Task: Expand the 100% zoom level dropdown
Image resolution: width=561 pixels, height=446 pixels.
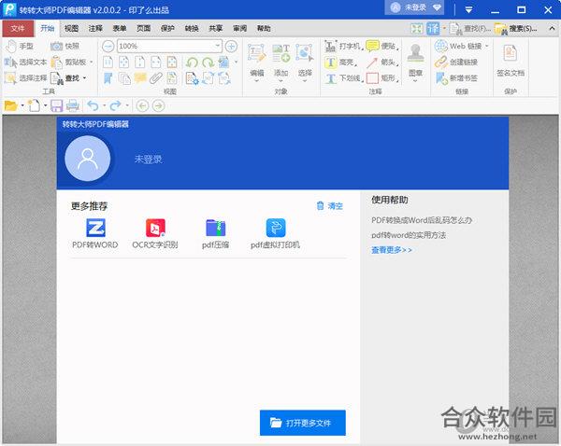Action: coord(217,46)
